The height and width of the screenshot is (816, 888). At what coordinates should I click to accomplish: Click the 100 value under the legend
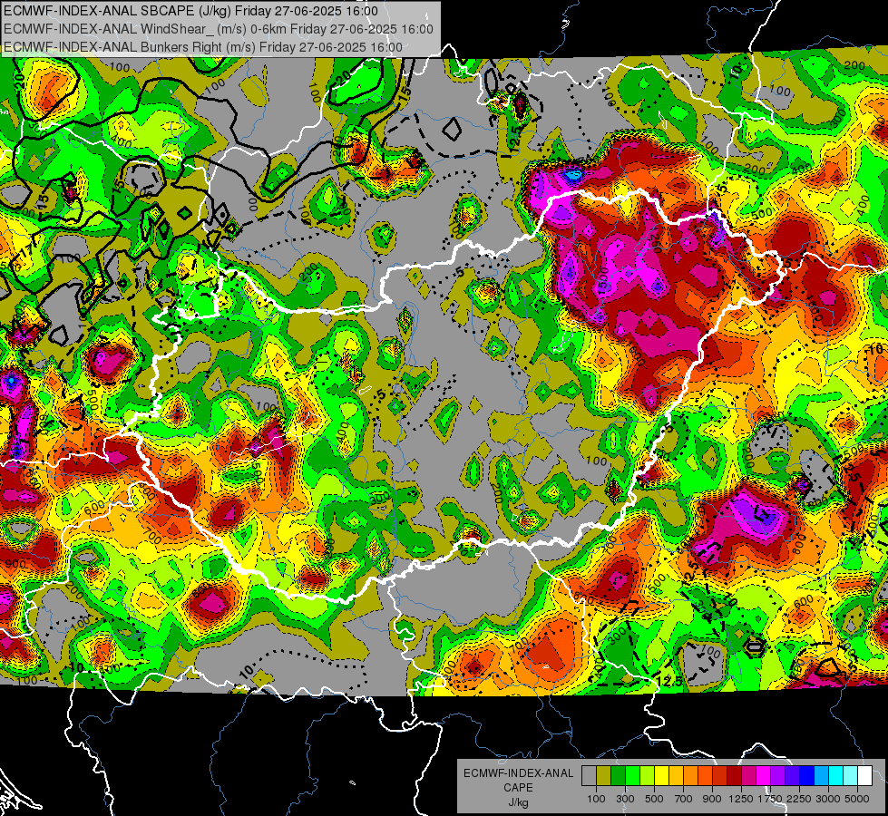pyautogui.click(x=596, y=799)
